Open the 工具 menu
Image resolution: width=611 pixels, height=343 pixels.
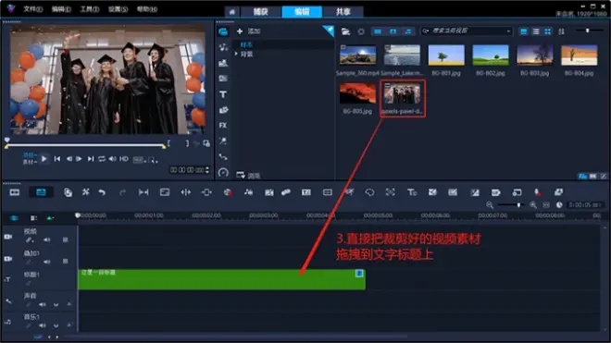click(x=90, y=9)
